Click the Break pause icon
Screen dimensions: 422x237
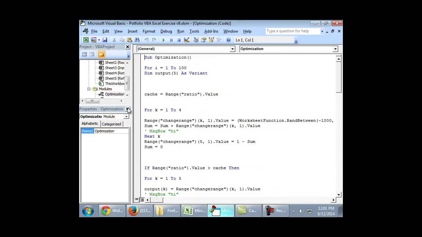[171, 40]
